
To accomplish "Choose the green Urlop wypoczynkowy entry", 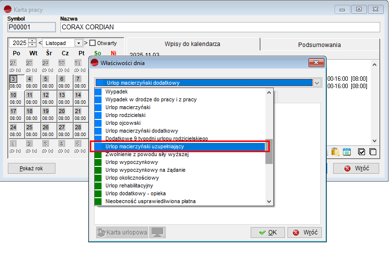I will click(131, 162).
